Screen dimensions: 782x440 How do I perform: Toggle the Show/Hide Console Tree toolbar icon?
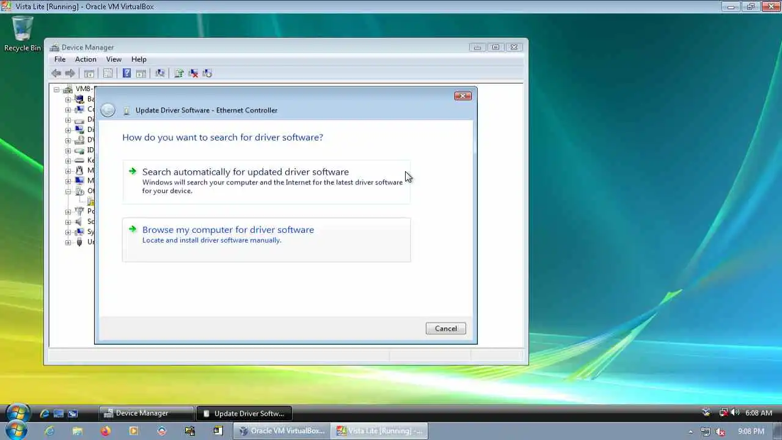[89, 73]
